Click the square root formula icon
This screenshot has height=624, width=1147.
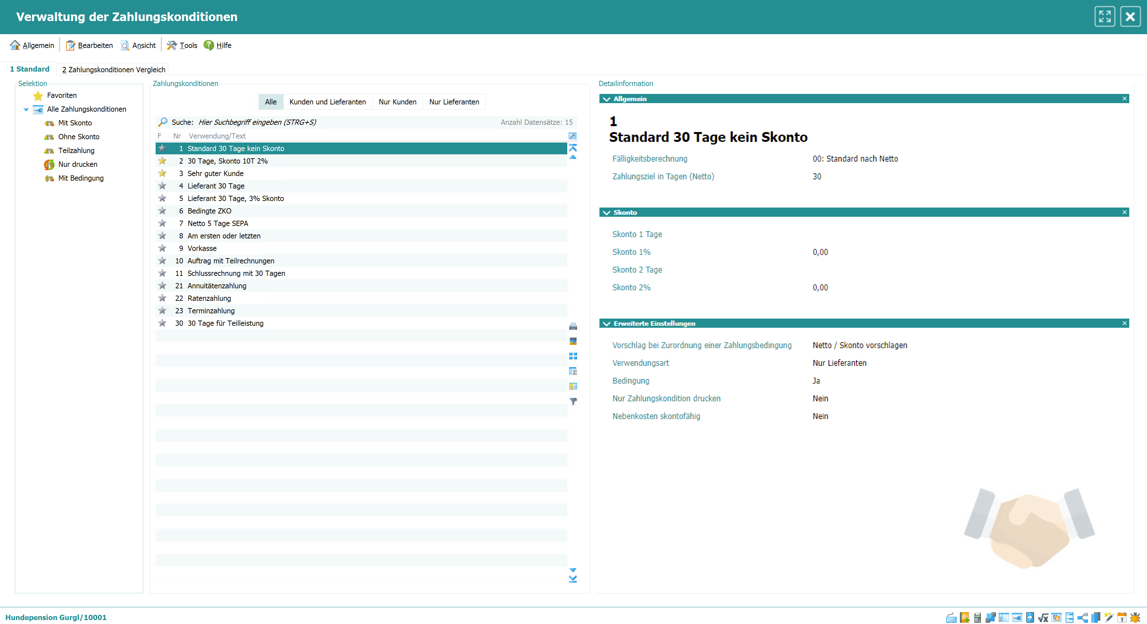coord(1043,617)
